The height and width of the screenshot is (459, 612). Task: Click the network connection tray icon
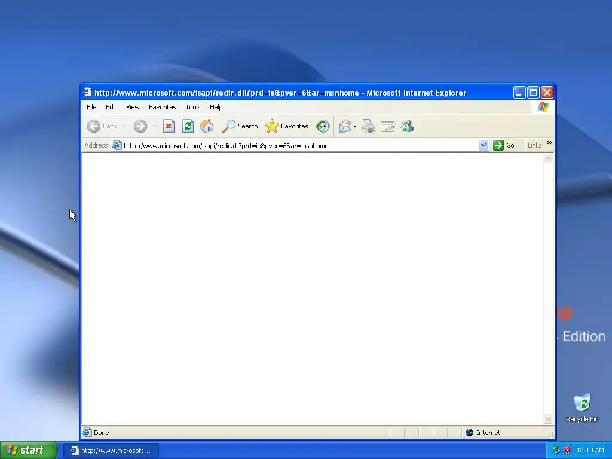pos(556,450)
